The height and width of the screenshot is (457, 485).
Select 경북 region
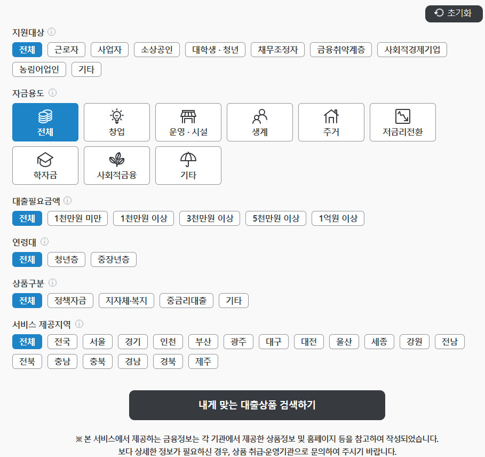pyautogui.click(x=168, y=361)
